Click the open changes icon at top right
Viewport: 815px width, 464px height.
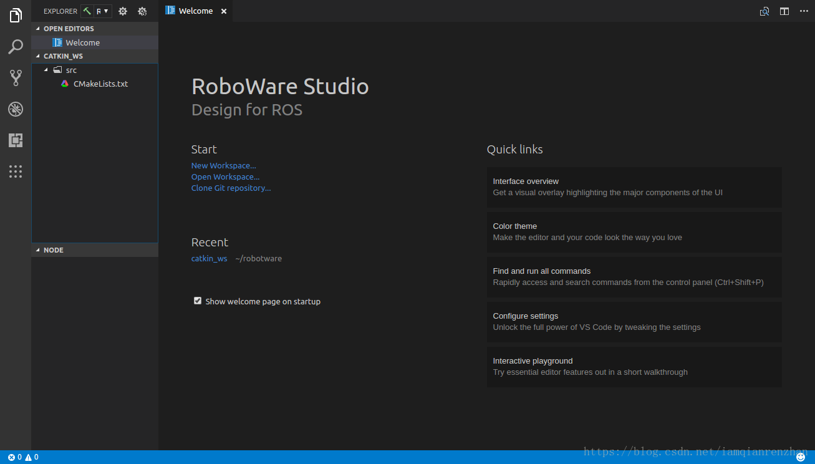(x=764, y=11)
